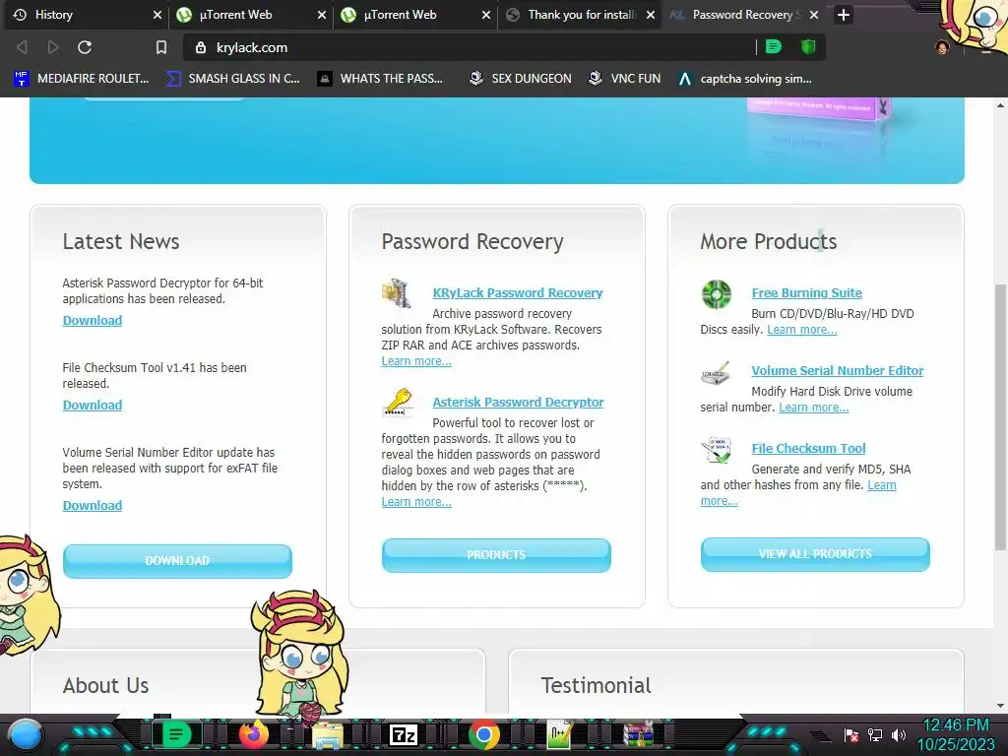
Task: Open the Start orb menu
Action: pyautogui.click(x=25, y=734)
